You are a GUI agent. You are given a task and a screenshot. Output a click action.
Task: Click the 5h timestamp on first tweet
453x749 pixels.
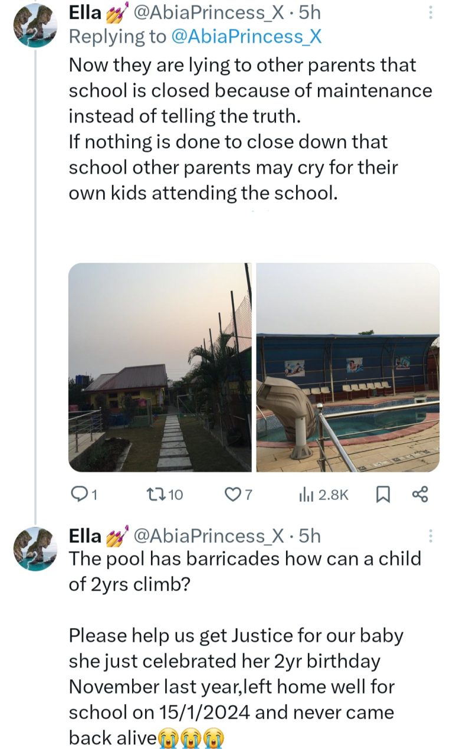(310, 12)
